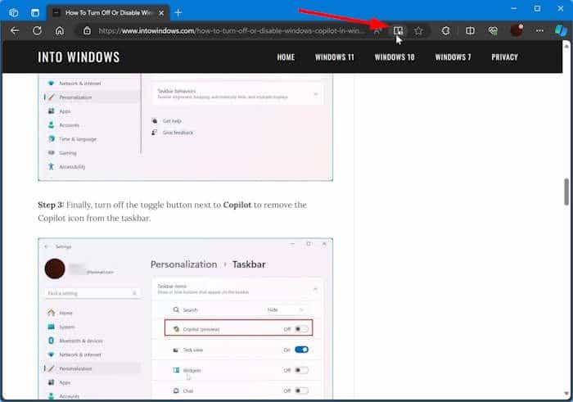Image resolution: width=573 pixels, height=402 pixels.
Task: Click the scrollbar down arrow
Action: [566, 394]
